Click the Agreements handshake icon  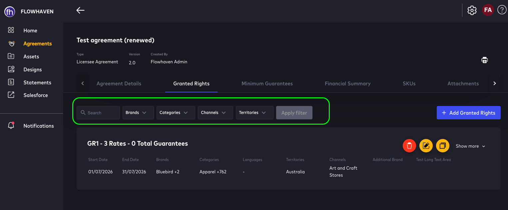pos(11,44)
